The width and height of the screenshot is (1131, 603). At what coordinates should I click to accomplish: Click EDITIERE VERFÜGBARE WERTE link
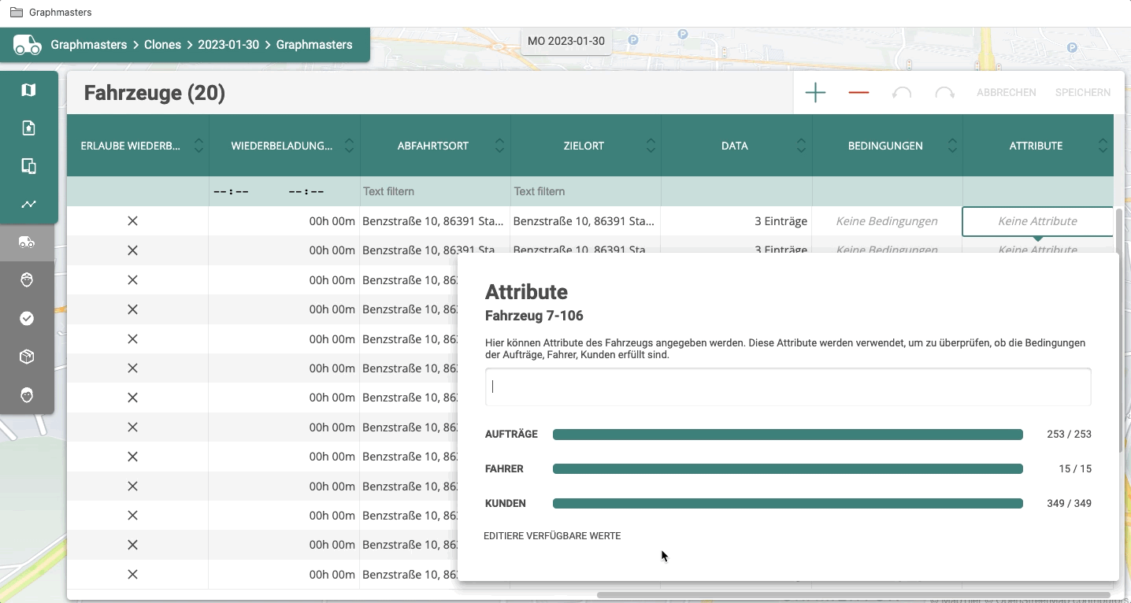[x=552, y=536]
